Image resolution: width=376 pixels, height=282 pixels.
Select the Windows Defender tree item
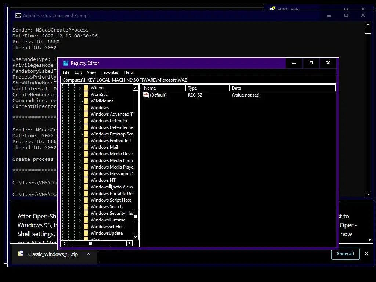[x=109, y=120]
